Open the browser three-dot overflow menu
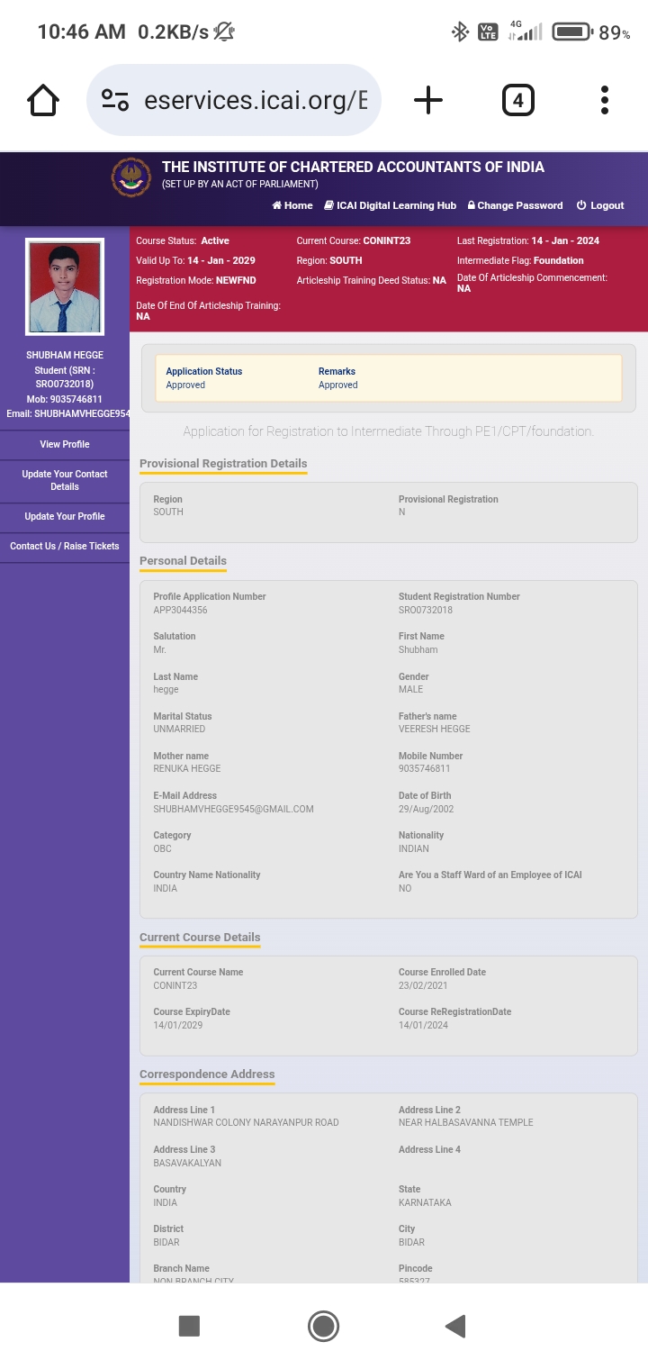 tap(604, 100)
